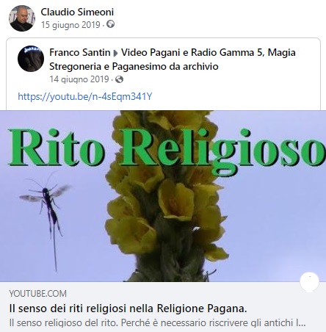Click the green Rito Religioso text on thumbnail
Image resolution: width=326 pixels, height=332 pixels.
pyautogui.click(x=167, y=149)
